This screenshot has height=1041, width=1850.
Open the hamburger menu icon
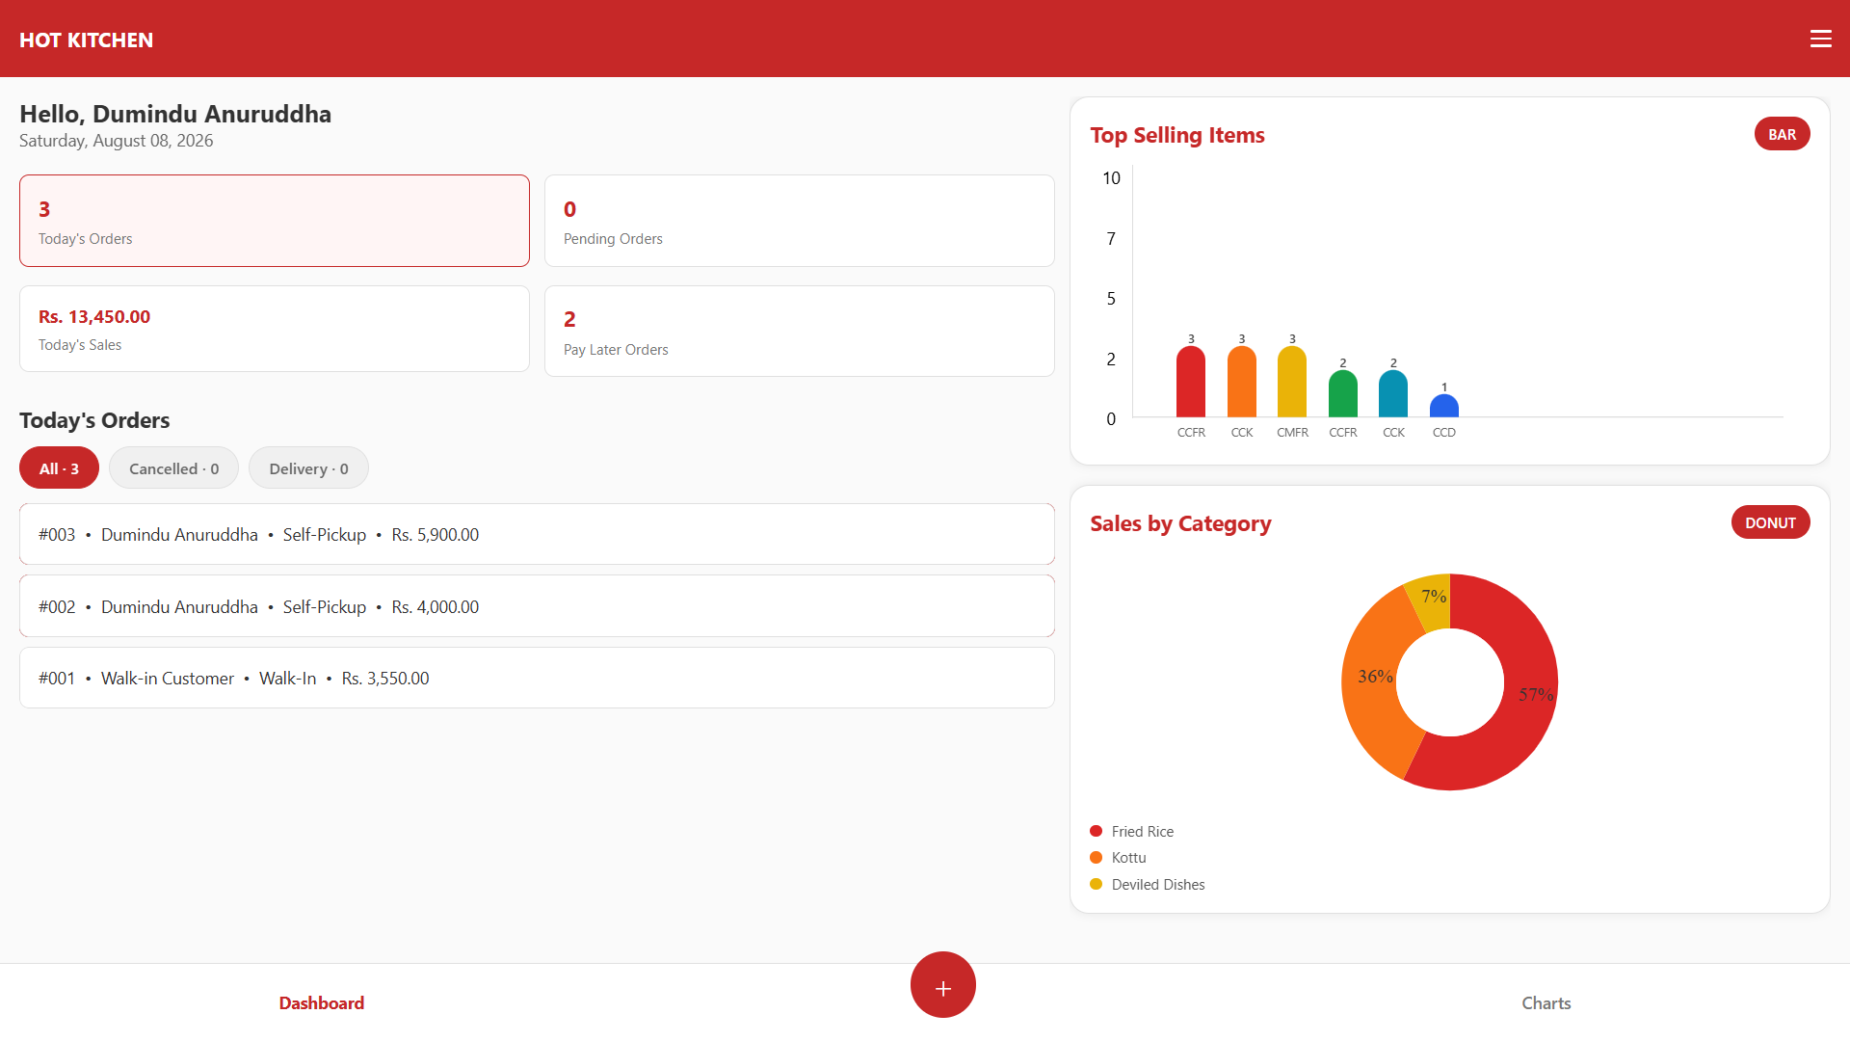pos(1820,39)
